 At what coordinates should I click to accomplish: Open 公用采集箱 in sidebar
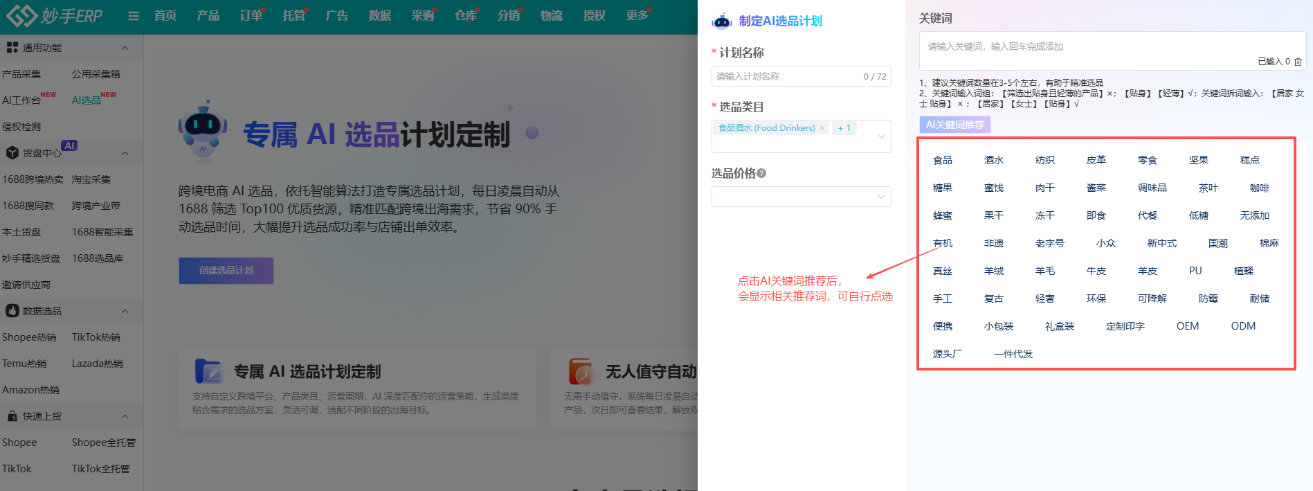pos(96,74)
